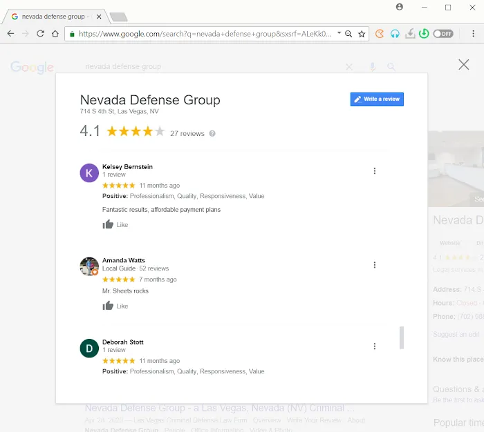Open the blue headphones extension icon
Screen dimensions: 484x432
pos(395,34)
